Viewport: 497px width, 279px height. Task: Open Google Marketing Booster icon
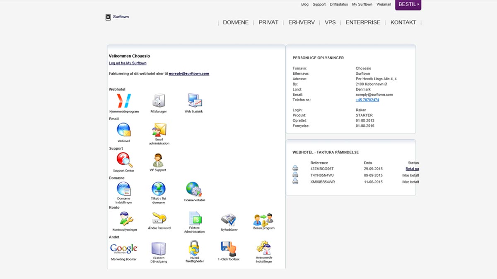123,248
